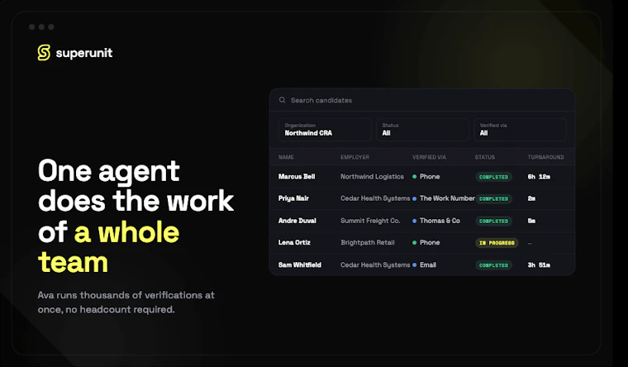Click The Work Number verification source
This screenshot has height=367, width=628.
pyautogui.click(x=447, y=198)
